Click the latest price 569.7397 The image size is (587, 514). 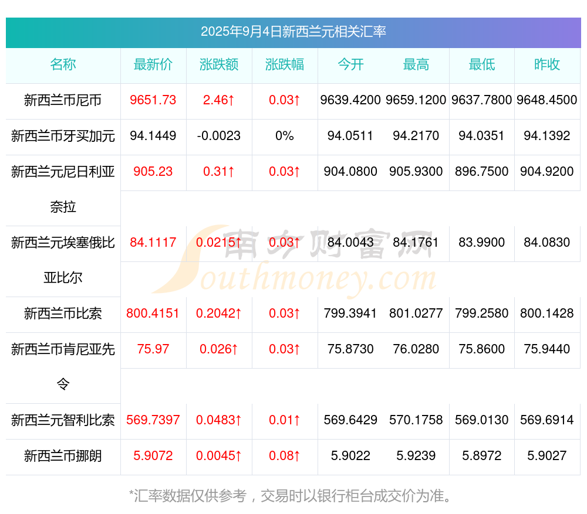coord(153,420)
